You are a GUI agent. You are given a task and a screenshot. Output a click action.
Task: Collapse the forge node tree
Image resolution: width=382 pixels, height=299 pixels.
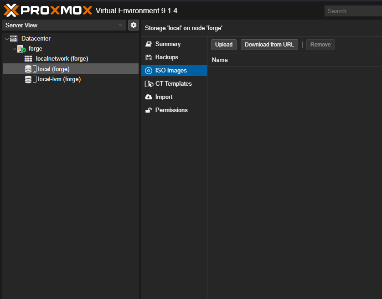(14, 49)
